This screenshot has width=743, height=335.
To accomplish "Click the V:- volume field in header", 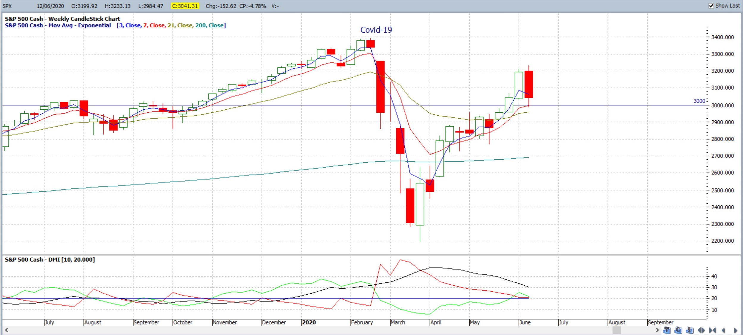I will click(275, 6).
